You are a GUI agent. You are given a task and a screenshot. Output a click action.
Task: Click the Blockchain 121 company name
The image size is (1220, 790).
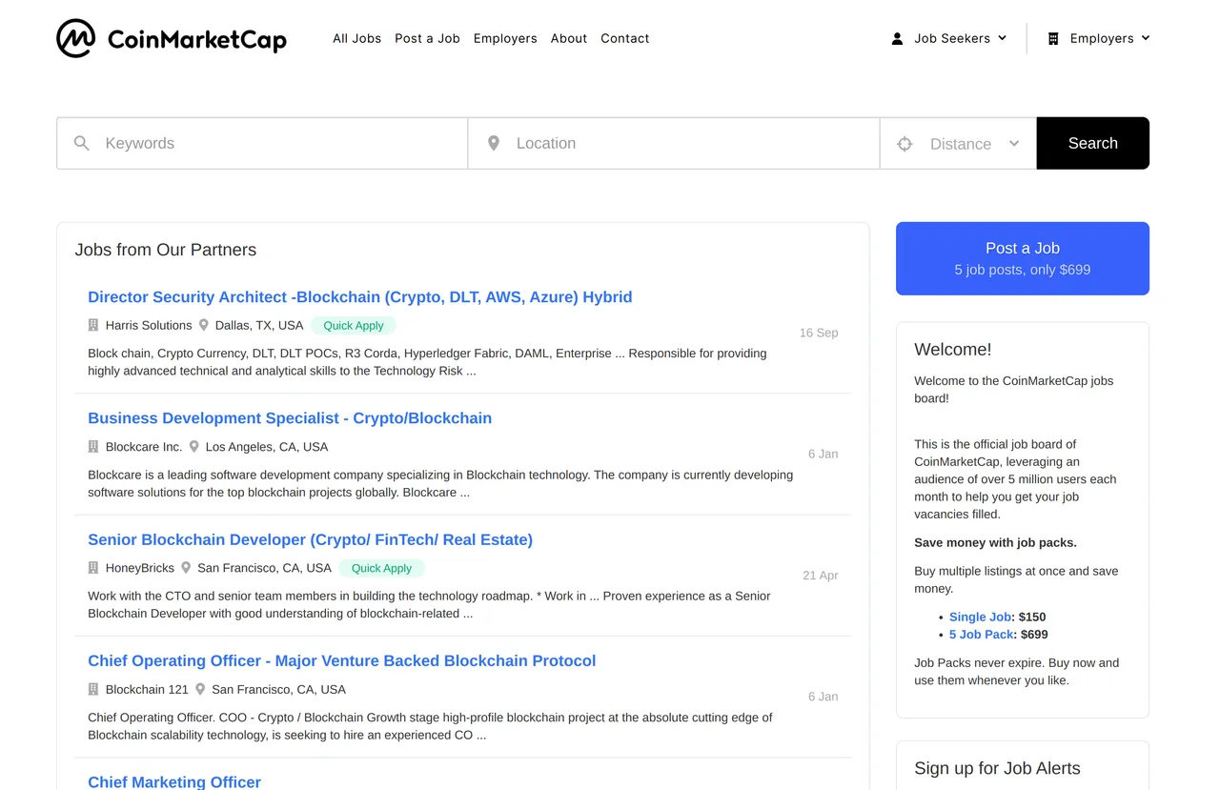147,689
